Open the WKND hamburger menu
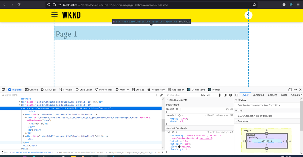Screen dimensions: 303x157 tap(54, 15)
